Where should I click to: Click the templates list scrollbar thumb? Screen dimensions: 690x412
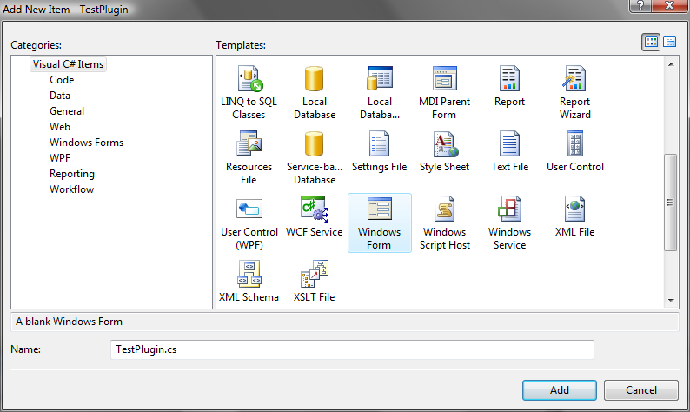[670, 203]
